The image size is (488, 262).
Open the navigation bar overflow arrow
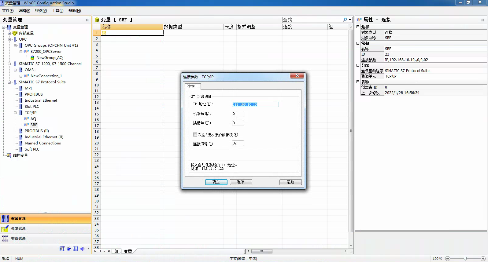(88, 249)
